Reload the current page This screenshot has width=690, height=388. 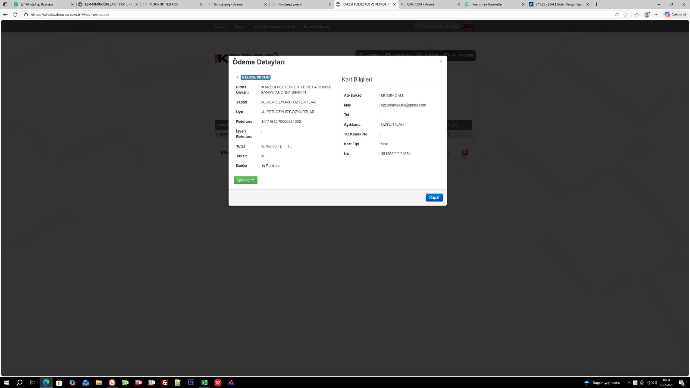[15, 15]
